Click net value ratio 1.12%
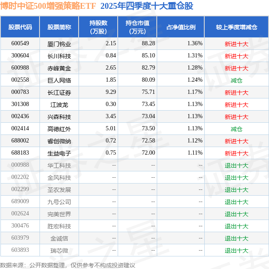 click(x=195, y=141)
